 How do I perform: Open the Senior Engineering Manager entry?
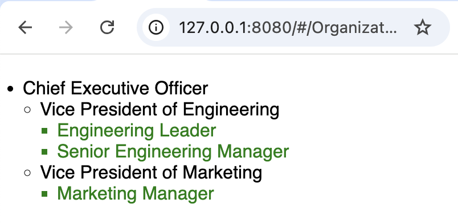pyautogui.click(x=173, y=151)
